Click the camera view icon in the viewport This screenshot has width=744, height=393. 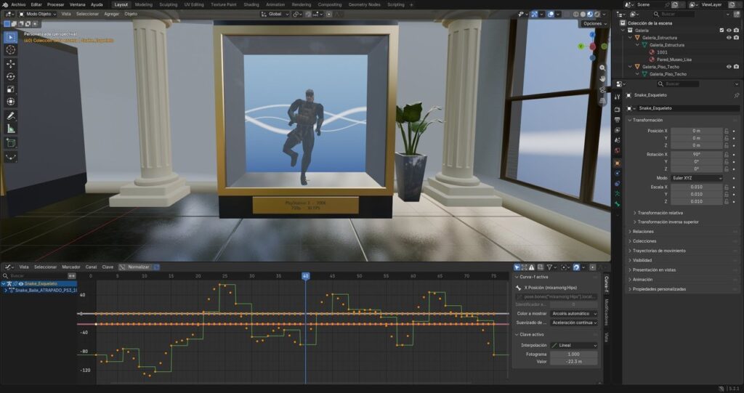click(x=602, y=89)
